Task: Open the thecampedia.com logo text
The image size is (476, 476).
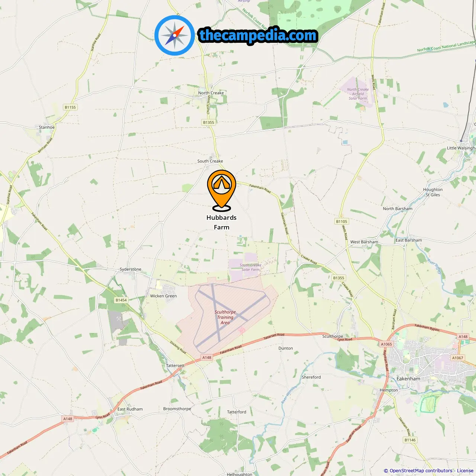Action: (258, 35)
